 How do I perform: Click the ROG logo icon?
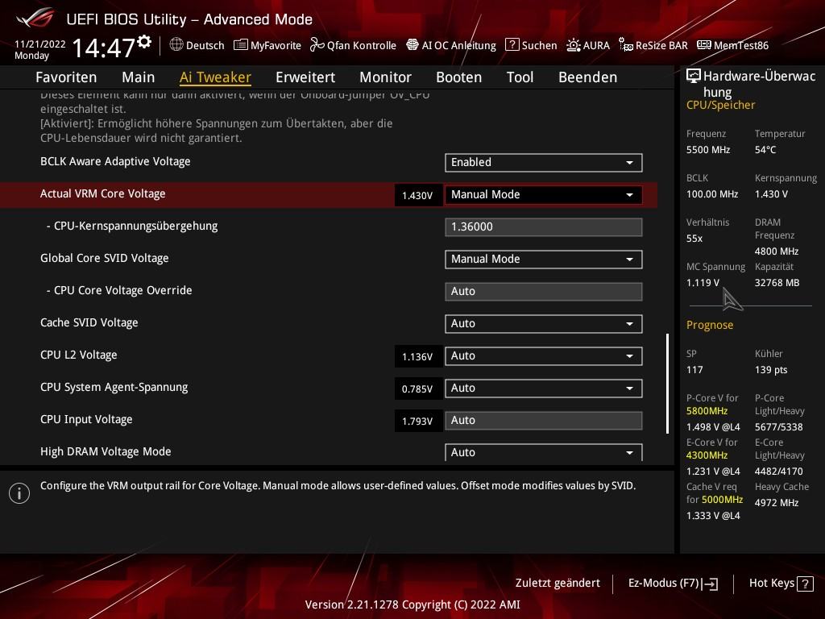pyautogui.click(x=35, y=18)
